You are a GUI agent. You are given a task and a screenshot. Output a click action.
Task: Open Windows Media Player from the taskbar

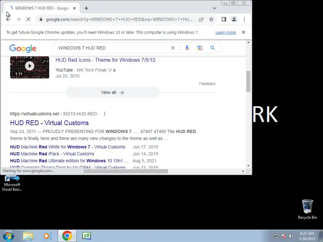47,236
